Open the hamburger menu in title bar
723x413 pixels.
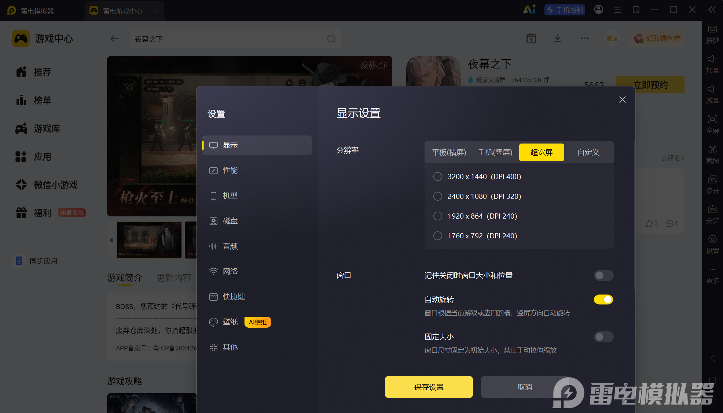point(617,10)
